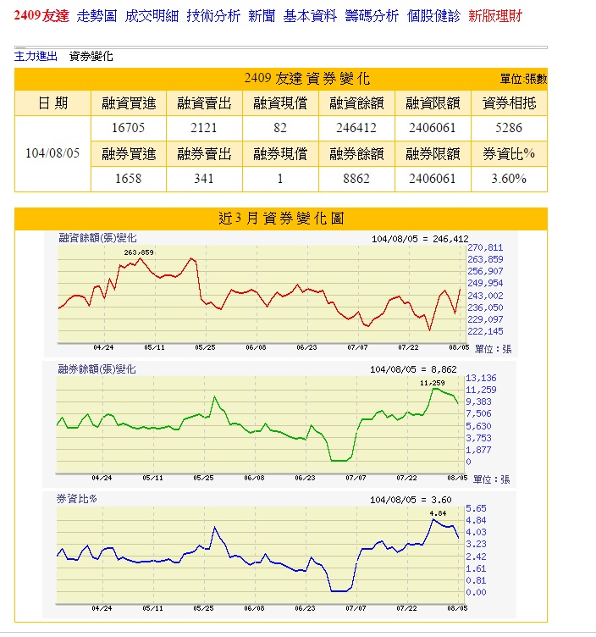Go to 技術分析 page

[213, 16]
